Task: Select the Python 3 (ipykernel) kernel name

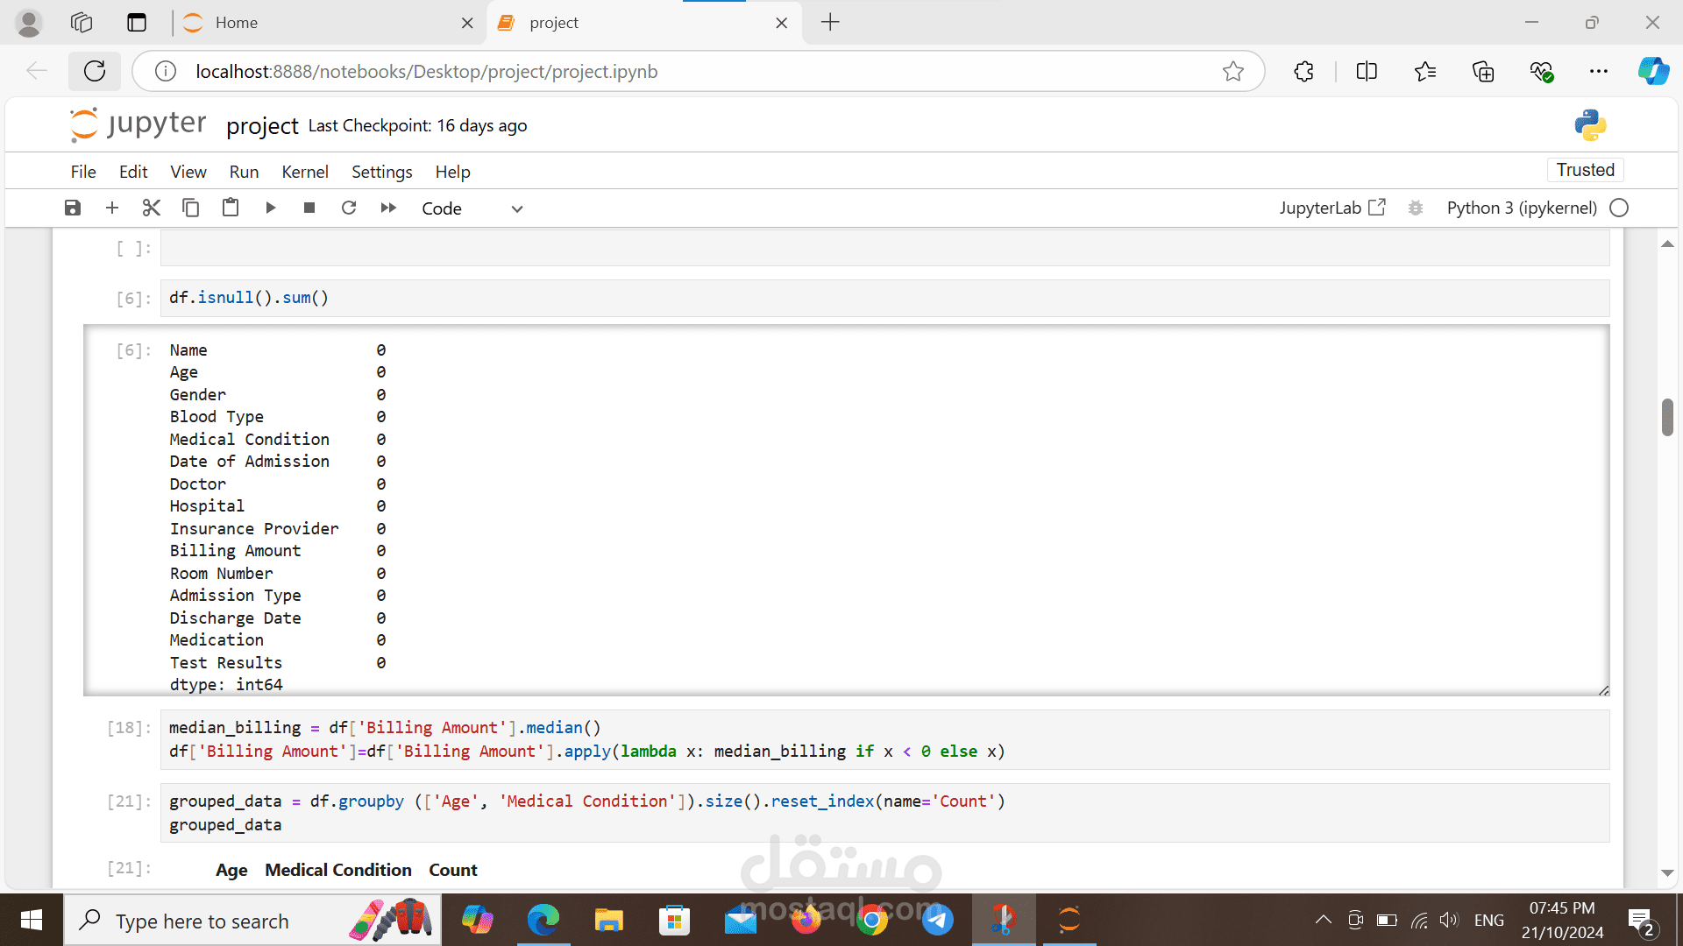Action: tap(1521, 208)
